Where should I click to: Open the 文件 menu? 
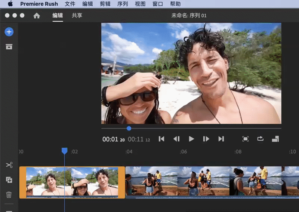[x=70, y=4]
